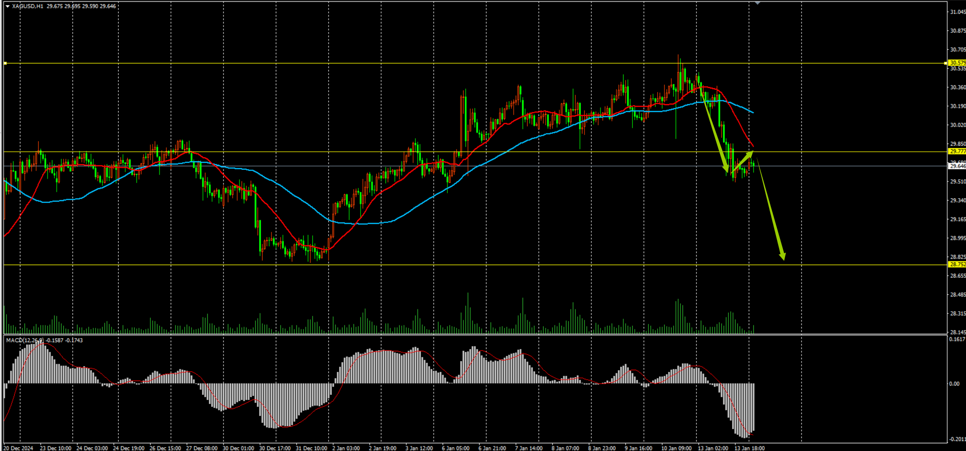This screenshot has height=451, width=966.
Task: Click the 30 Dec 17:00 time label
Action: [275, 448]
